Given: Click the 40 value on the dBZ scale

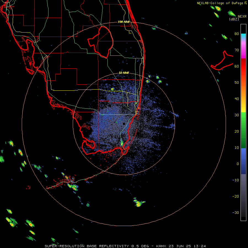Looking at the screenshot, I should coord(237,99).
